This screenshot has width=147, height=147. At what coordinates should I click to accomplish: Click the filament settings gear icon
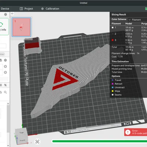(5, 60)
